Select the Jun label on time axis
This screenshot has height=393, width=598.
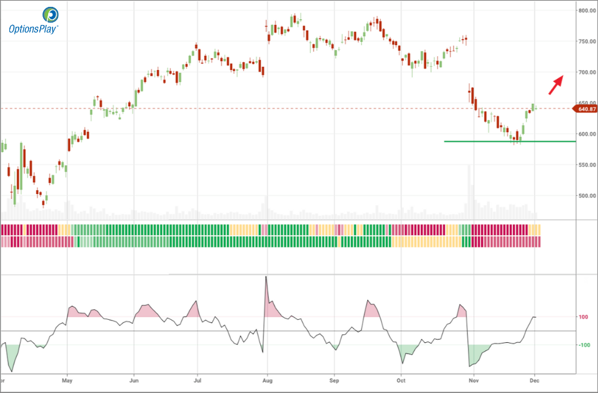pos(133,379)
